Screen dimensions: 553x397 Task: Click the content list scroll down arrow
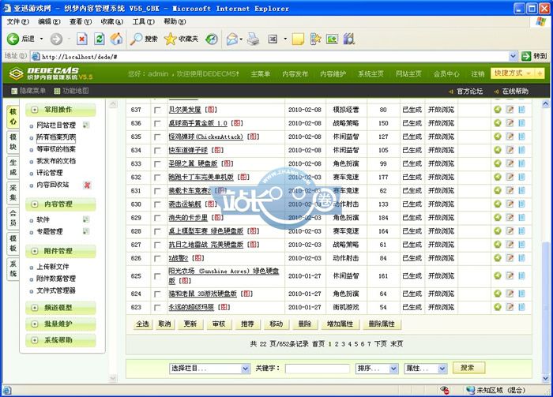546,378
